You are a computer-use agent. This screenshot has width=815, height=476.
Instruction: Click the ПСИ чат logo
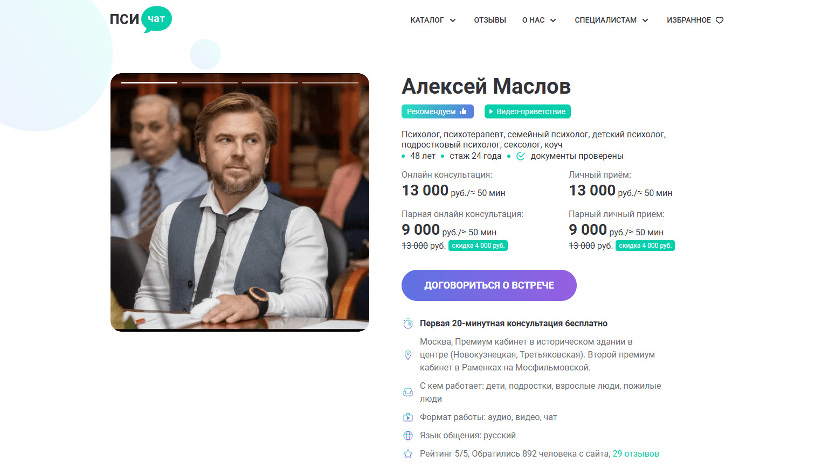pos(141,19)
